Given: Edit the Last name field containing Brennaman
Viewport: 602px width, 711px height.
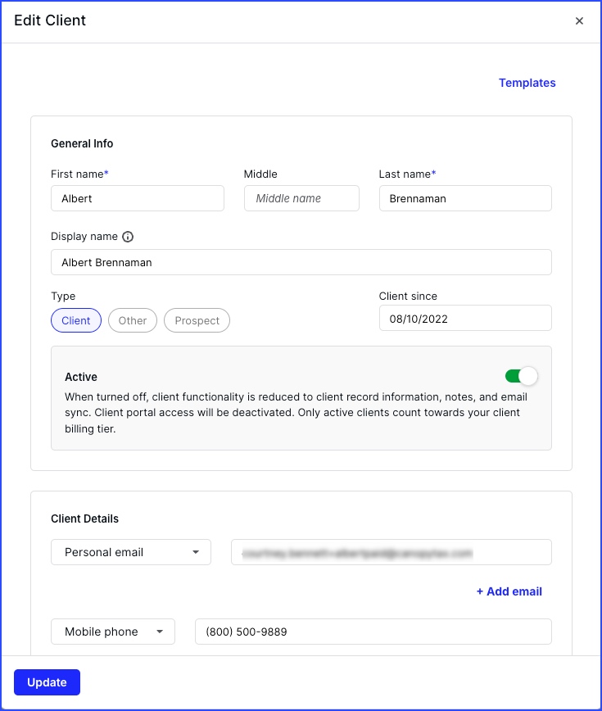Looking at the screenshot, I should [x=465, y=198].
